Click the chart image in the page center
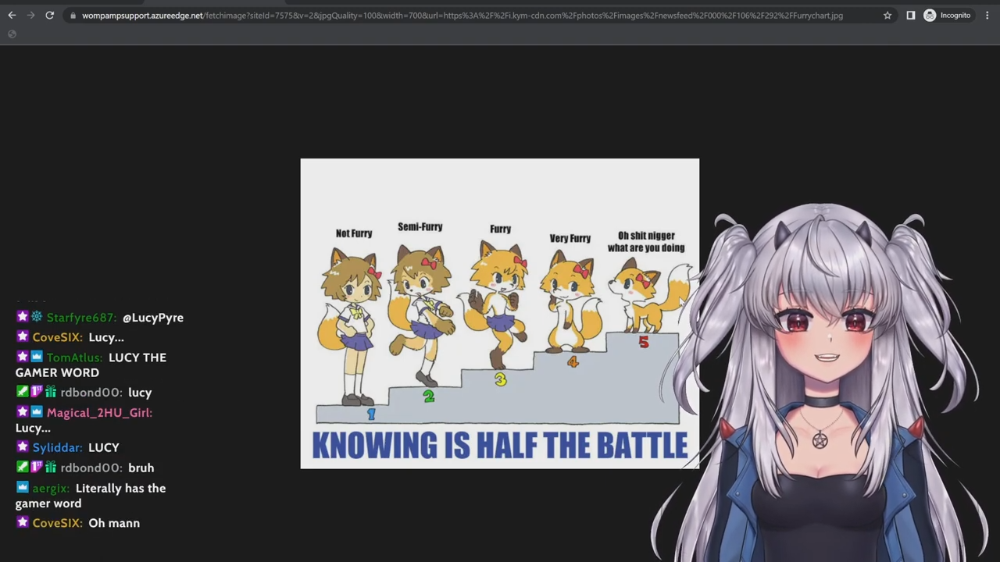The image size is (1000, 562). tap(499, 314)
